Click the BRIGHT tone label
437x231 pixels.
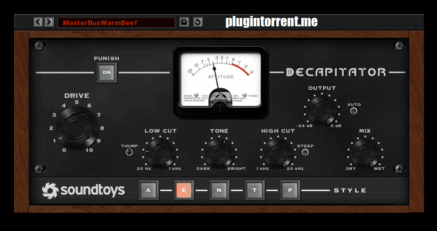pyautogui.click(x=237, y=168)
